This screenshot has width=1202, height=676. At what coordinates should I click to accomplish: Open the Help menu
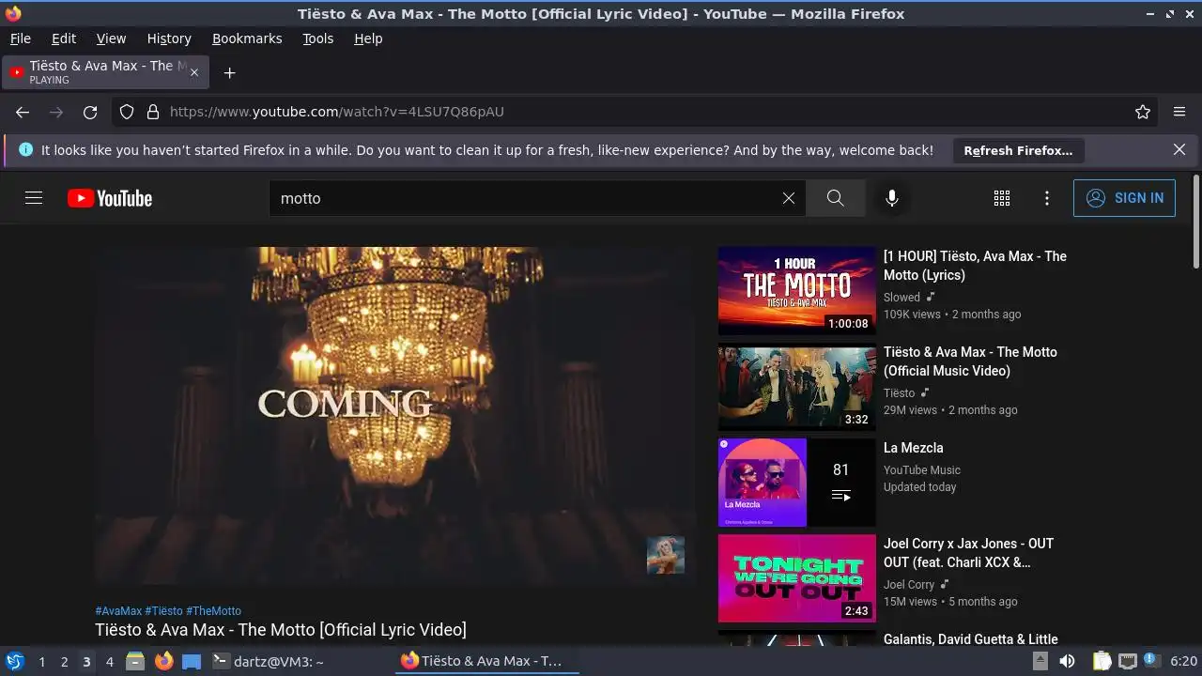[368, 38]
